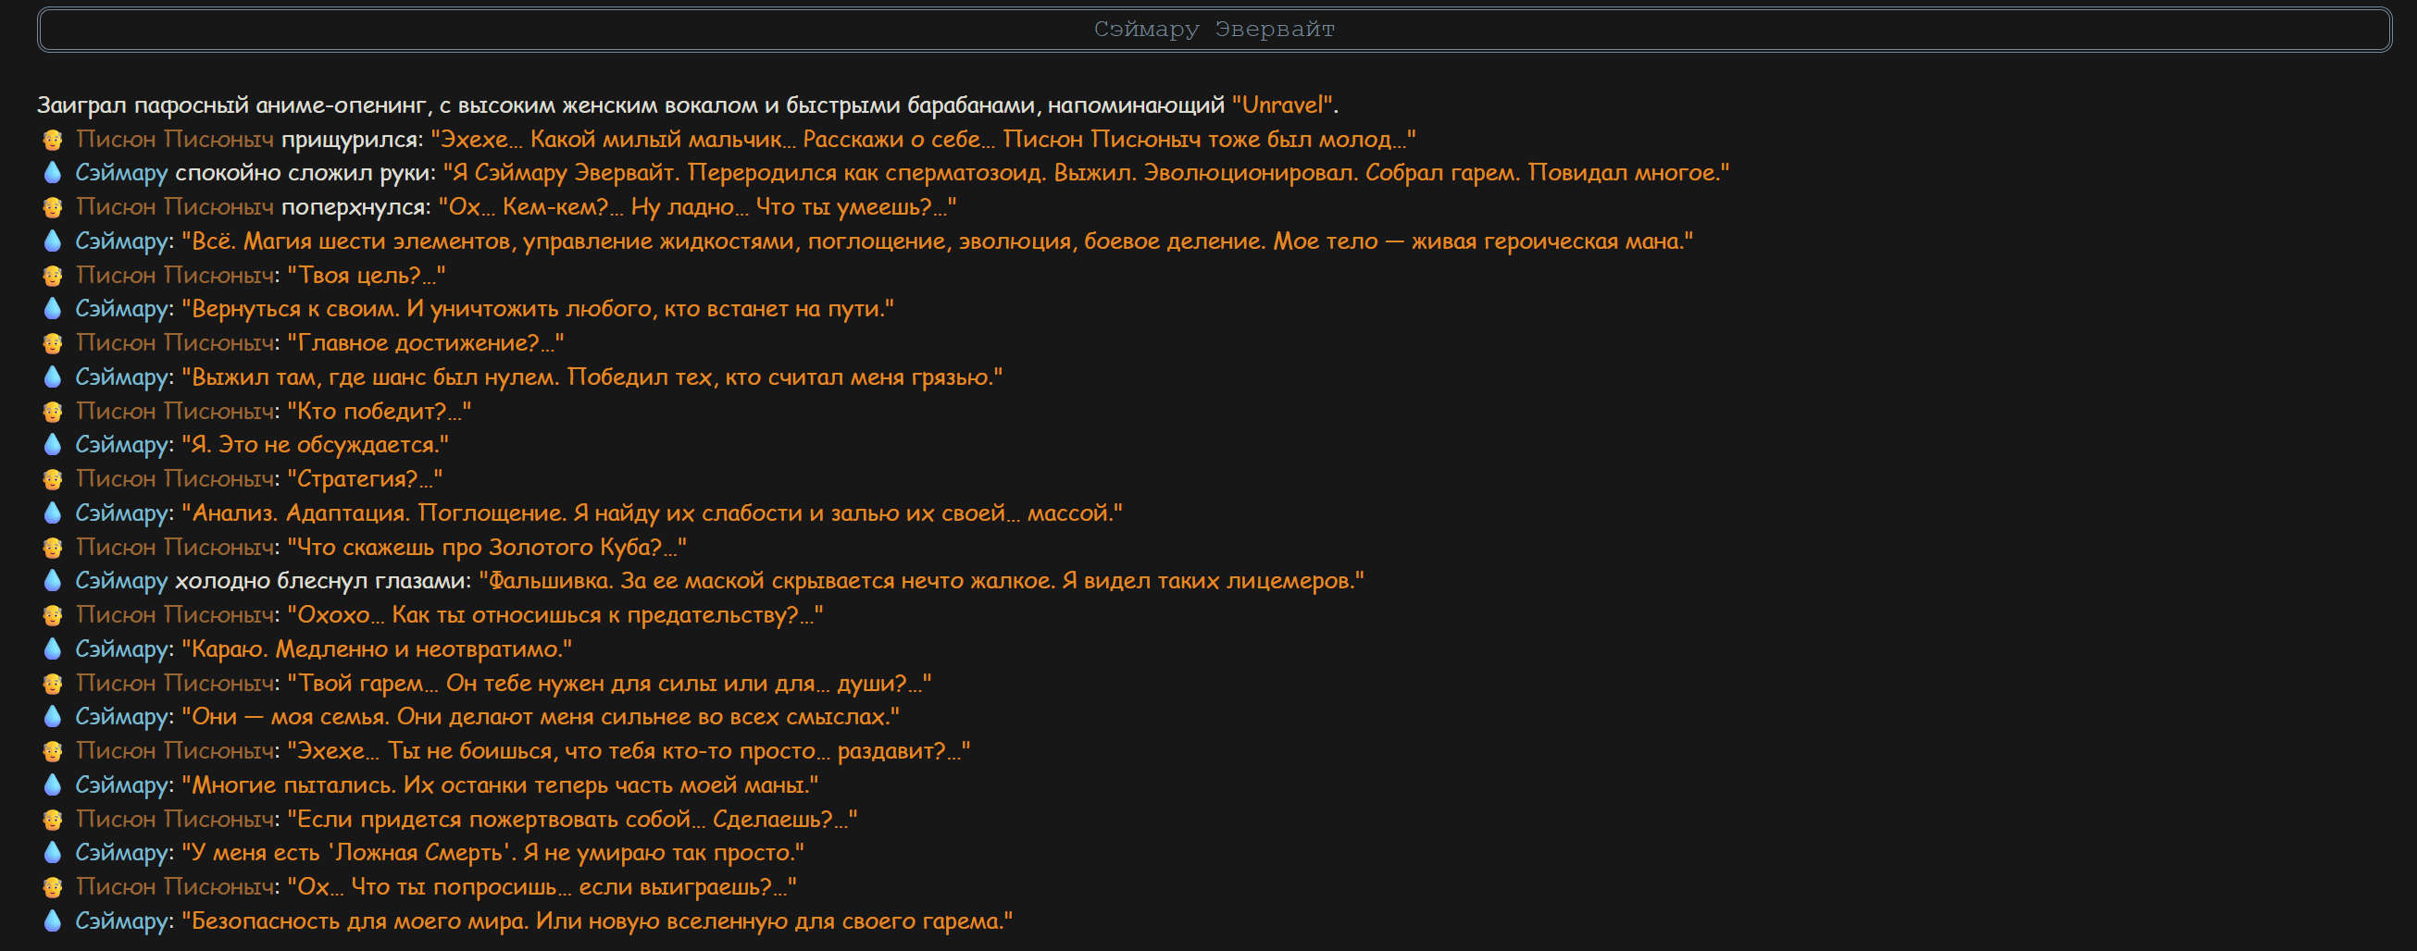Click the name Сэймару before 'холодно блеснул глазами'
The width and height of the screenshot is (2417, 951).
(x=121, y=582)
